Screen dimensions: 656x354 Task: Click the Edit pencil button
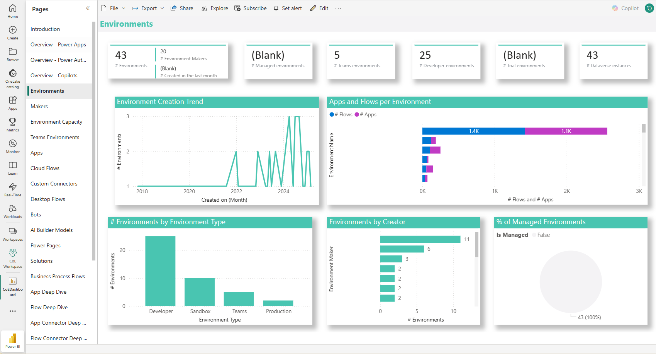click(x=319, y=8)
